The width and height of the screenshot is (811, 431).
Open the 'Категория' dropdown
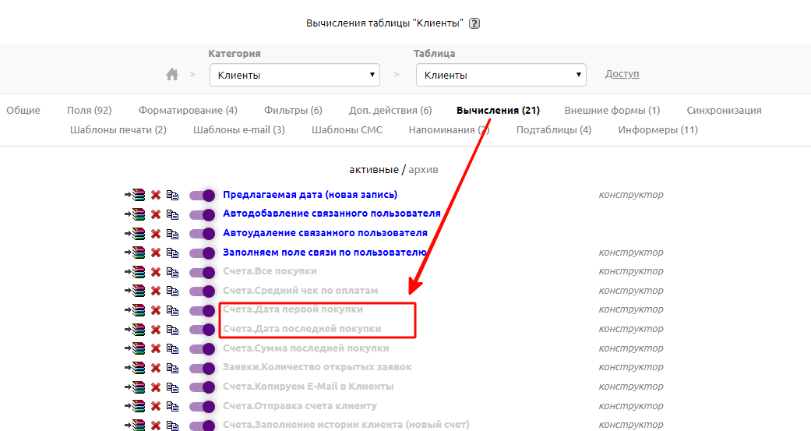pos(294,76)
